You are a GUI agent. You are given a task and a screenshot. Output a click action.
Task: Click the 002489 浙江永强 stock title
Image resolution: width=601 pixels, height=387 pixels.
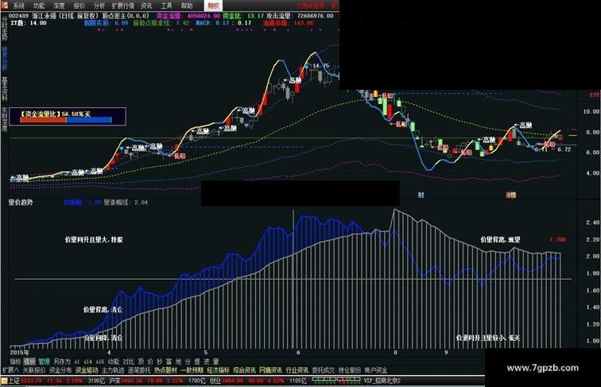33,16
